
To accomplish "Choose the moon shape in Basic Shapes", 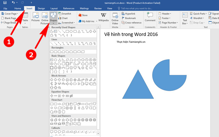I will [x=87, y=68].
